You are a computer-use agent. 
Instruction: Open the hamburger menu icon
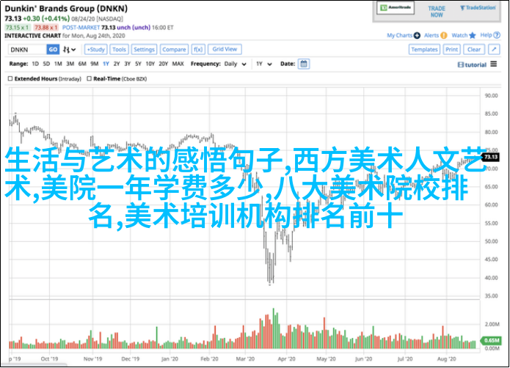point(494,64)
